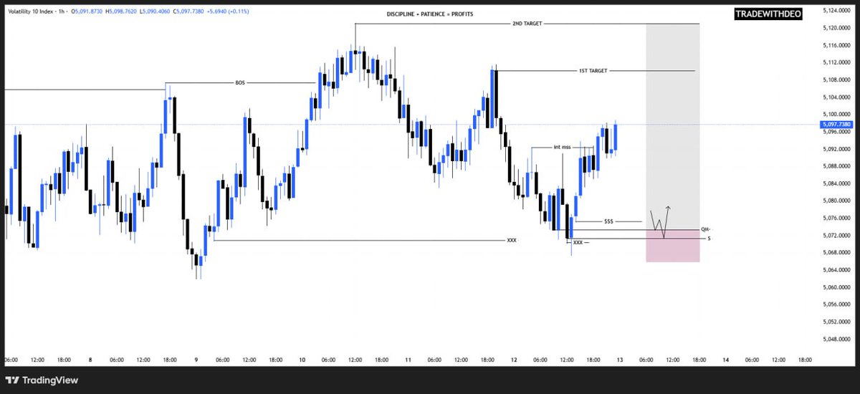Select the int mss label

(x=562, y=148)
